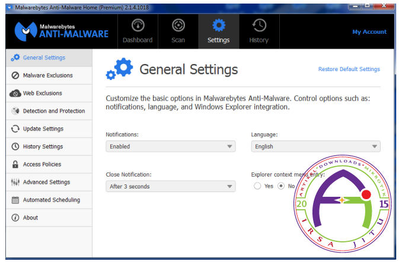Click the Scan target icon
This screenshot has height=262, width=399.
[178, 25]
